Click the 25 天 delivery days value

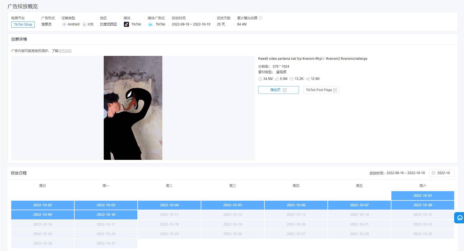coord(221,24)
